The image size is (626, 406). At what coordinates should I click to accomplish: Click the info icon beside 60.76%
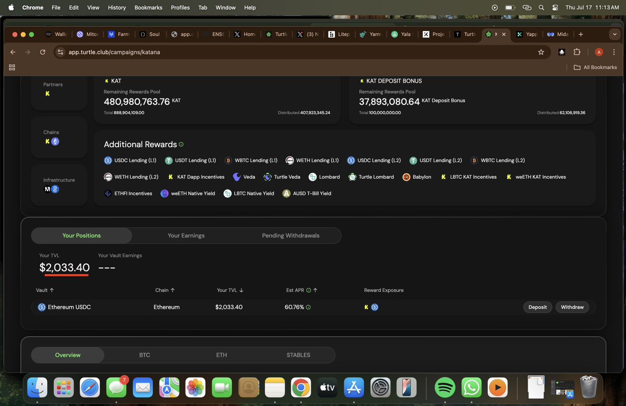point(308,307)
